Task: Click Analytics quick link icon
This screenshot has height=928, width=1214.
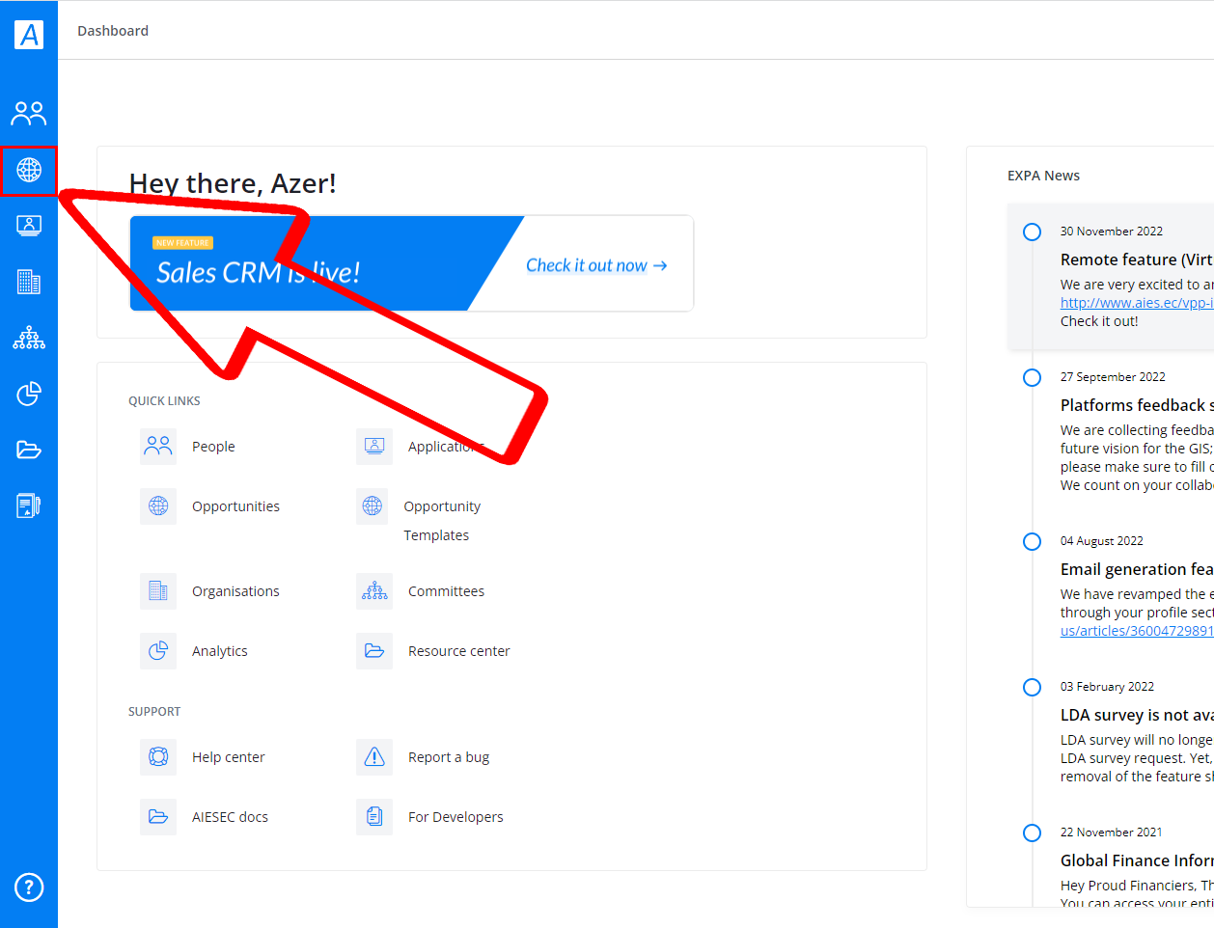Action: tap(158, 651)
